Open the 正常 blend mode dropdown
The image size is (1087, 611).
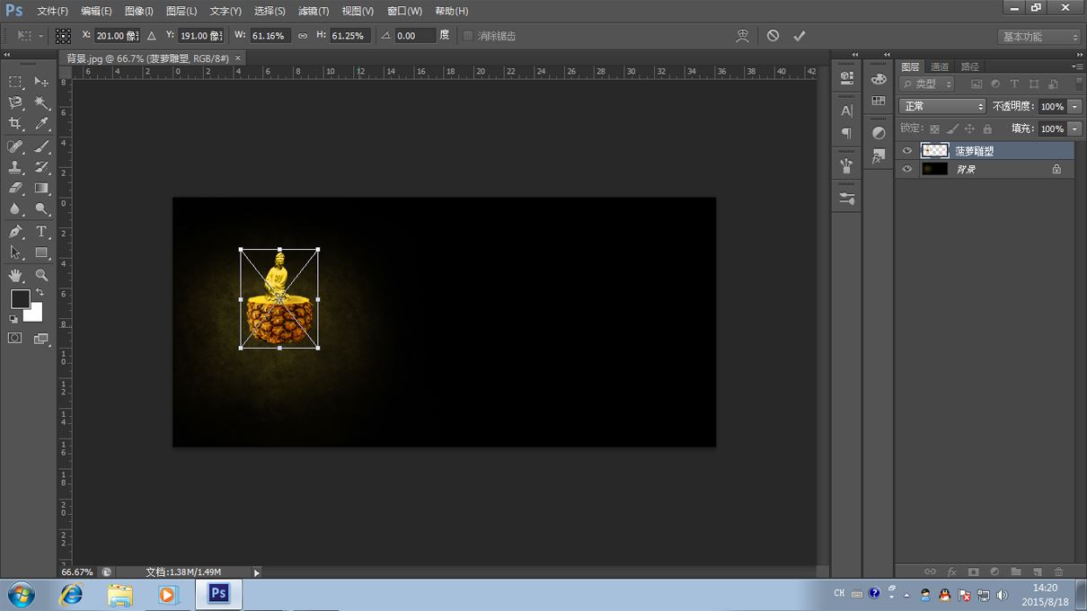pos(941,106)
